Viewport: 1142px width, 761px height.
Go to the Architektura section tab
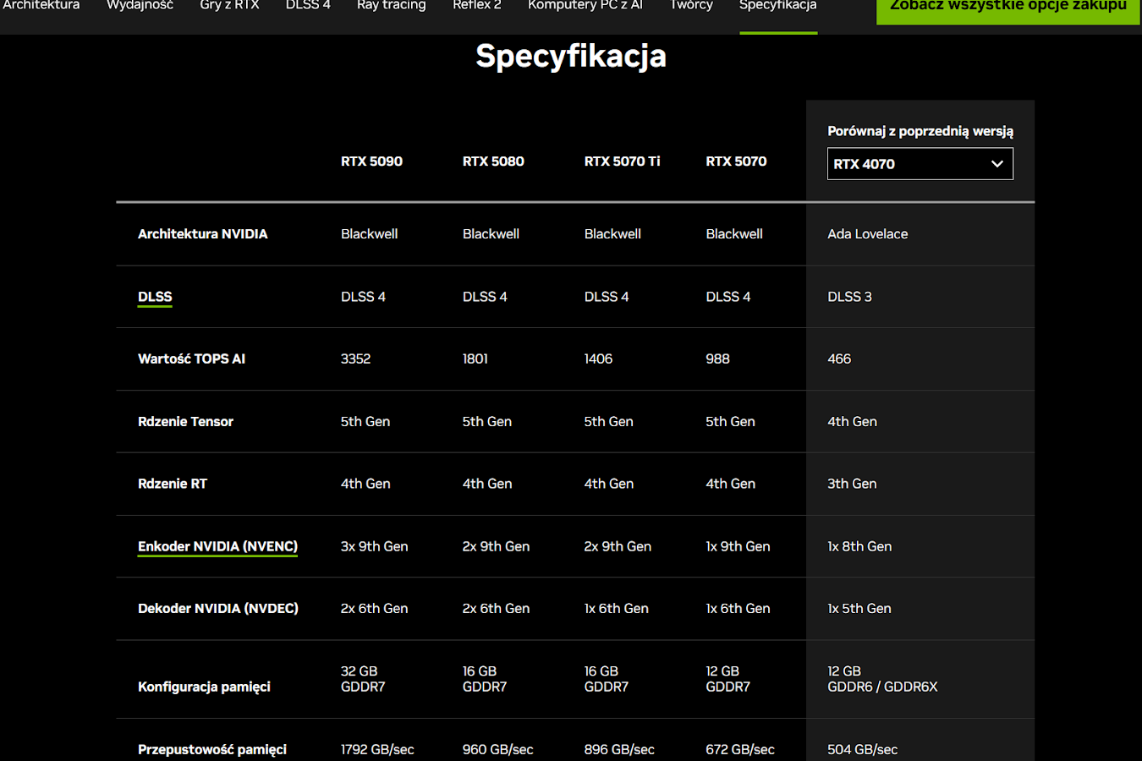pos(41,5)
